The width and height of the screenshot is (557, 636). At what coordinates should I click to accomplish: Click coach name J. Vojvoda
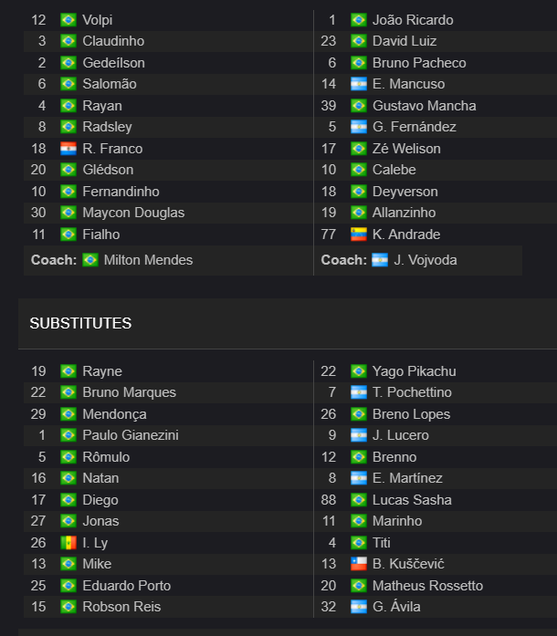click(x=426, y=260)
